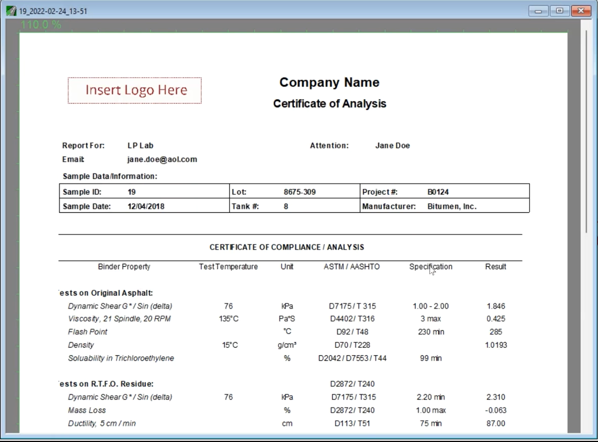Click the 2.20 min specification
Viewport: 598px width, 442px height.
(431, 397)
